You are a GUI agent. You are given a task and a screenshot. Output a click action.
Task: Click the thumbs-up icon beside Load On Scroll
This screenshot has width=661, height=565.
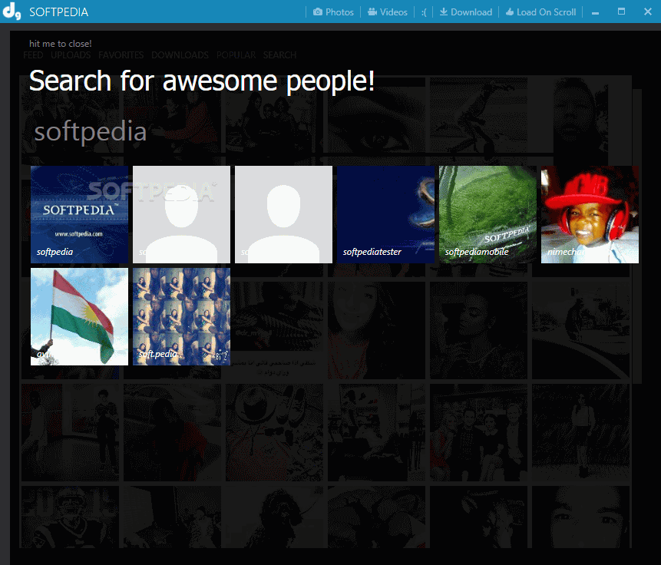coord(510,12)
